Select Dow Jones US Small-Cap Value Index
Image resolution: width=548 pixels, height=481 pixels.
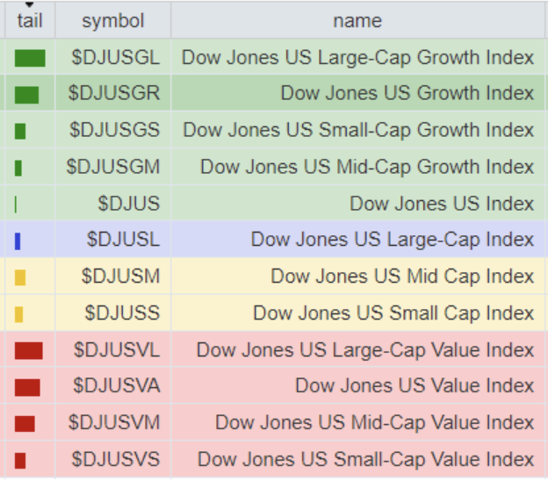point(365,459)
